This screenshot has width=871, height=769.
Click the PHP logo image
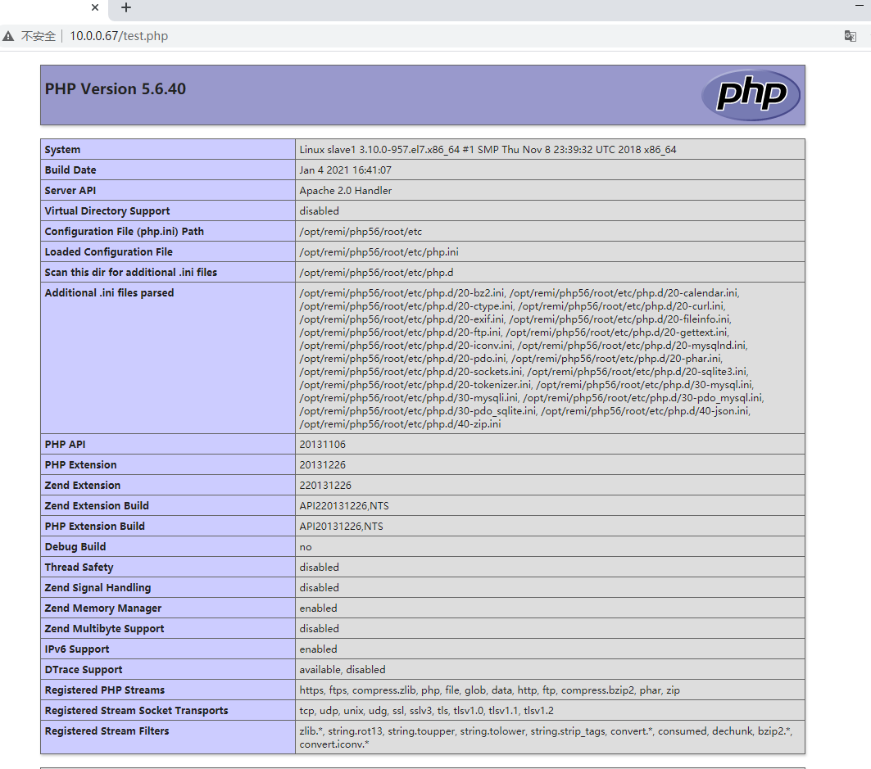751,94
